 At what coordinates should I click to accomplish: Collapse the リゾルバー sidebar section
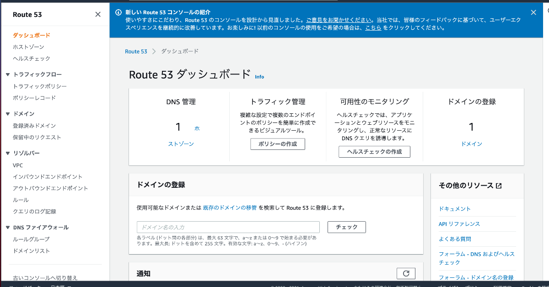[x=8, y=154]
